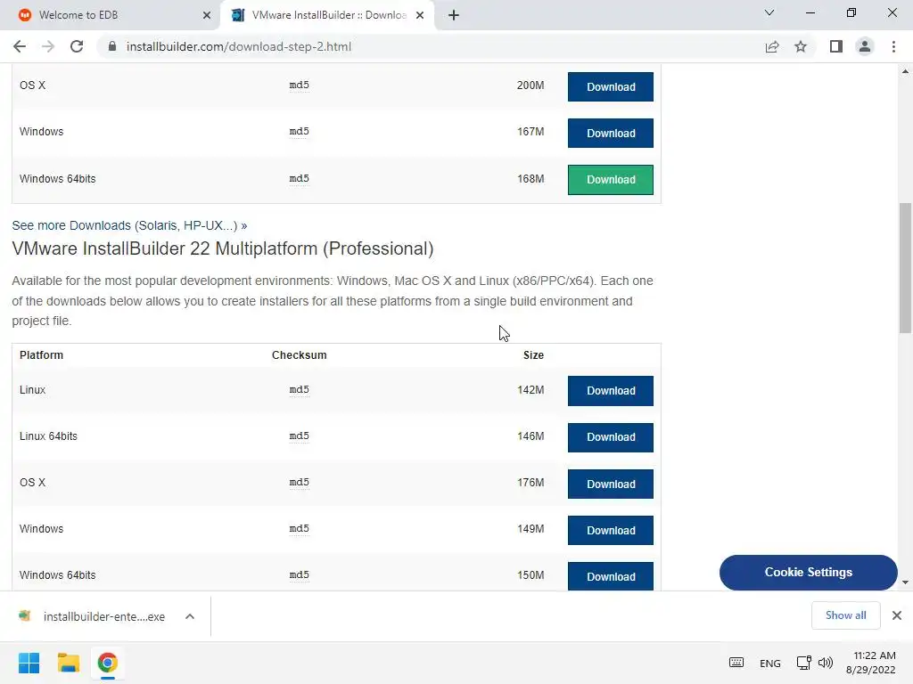913x684 pixels.
Task: Click the scrollbar up arrow
Action: click(905, 71)
